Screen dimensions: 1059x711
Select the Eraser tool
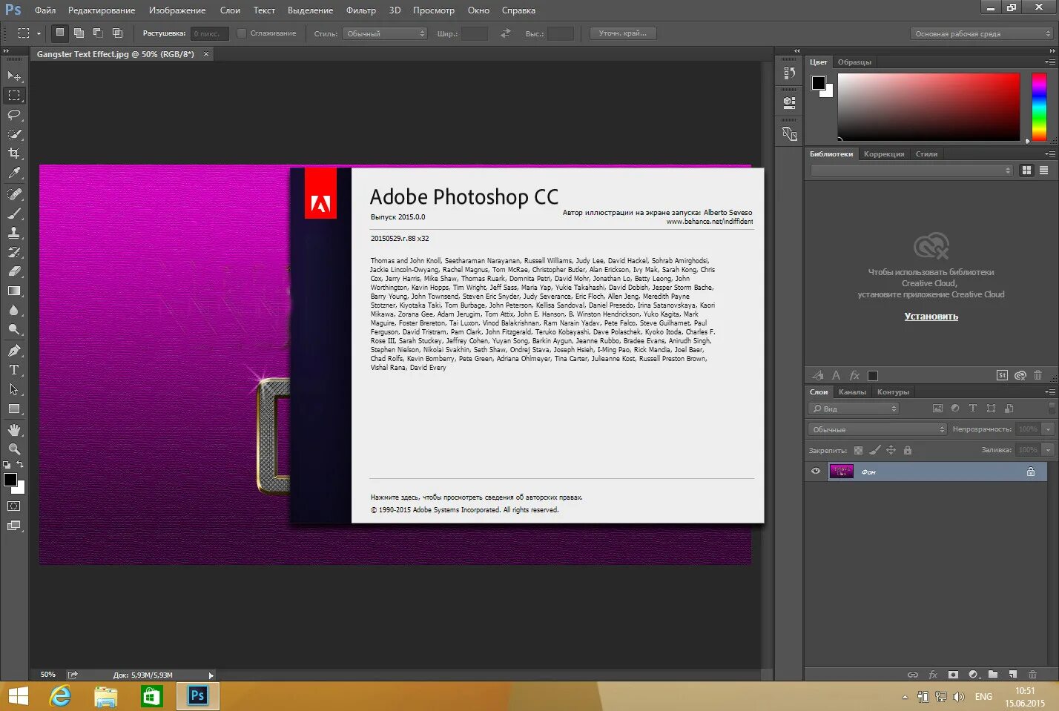pos(14,271)
